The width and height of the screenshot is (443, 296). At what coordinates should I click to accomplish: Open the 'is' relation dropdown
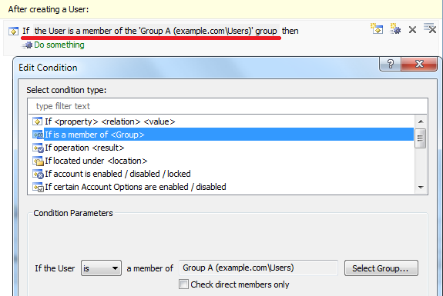point(101,268)
